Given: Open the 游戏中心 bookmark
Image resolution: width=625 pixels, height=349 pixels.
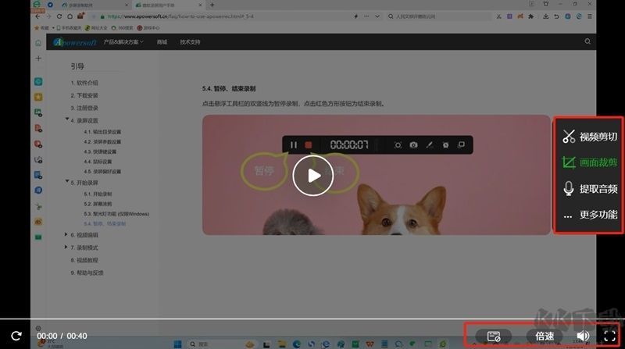Looking at the screenshot, I should coord(148,28).
